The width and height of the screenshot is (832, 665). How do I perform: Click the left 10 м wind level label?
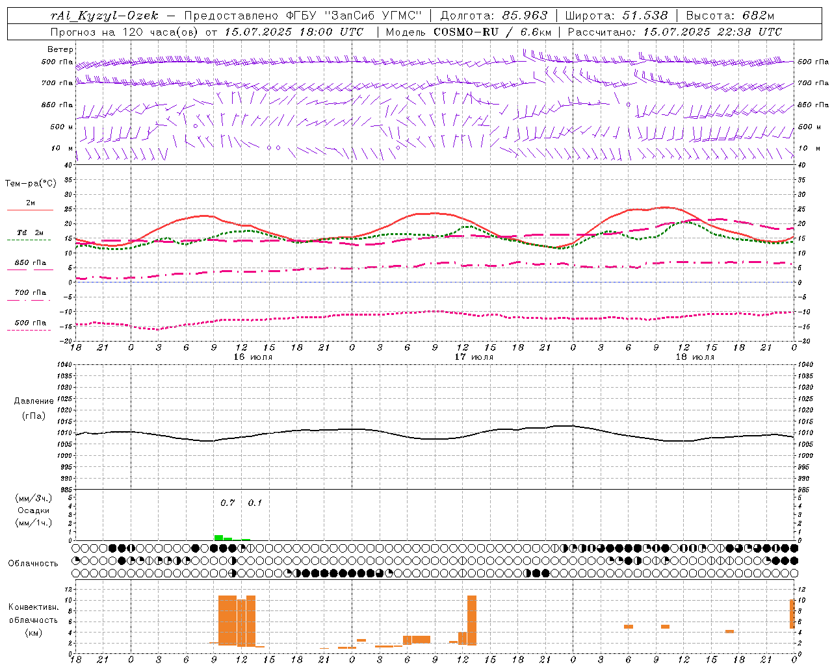point(62,148)
